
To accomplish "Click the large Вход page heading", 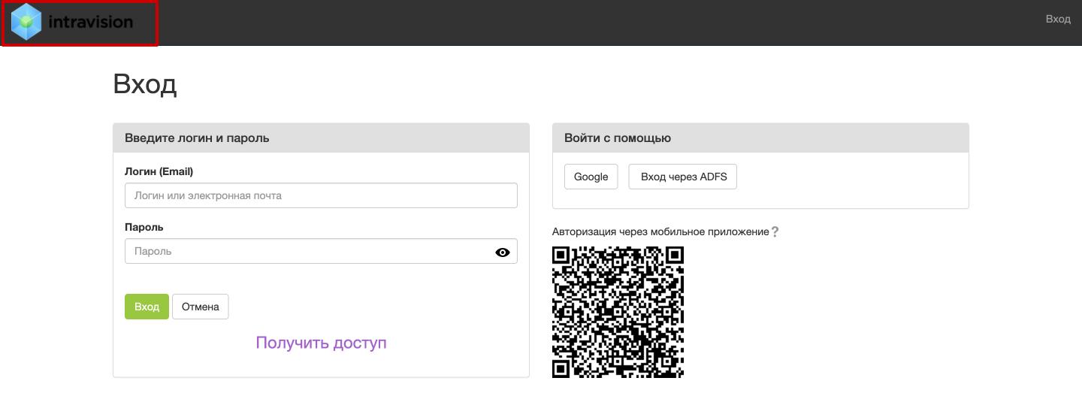I will pyautogui.click(x=145, y=84).
